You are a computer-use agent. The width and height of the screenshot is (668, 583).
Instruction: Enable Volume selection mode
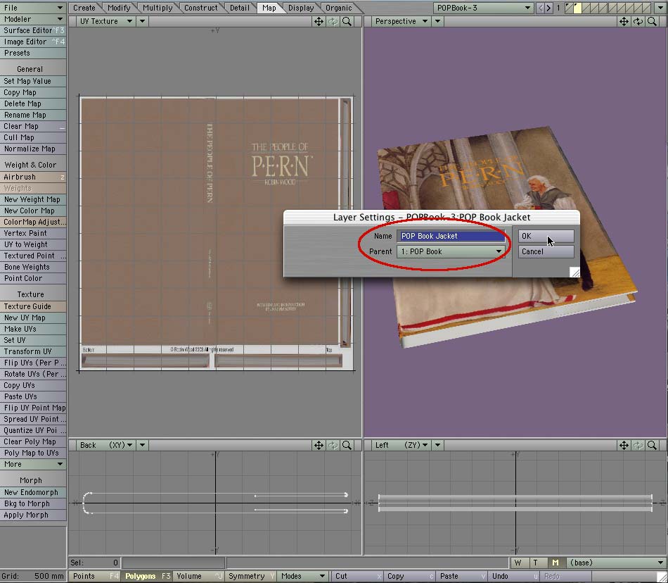(x=198, y=576)
